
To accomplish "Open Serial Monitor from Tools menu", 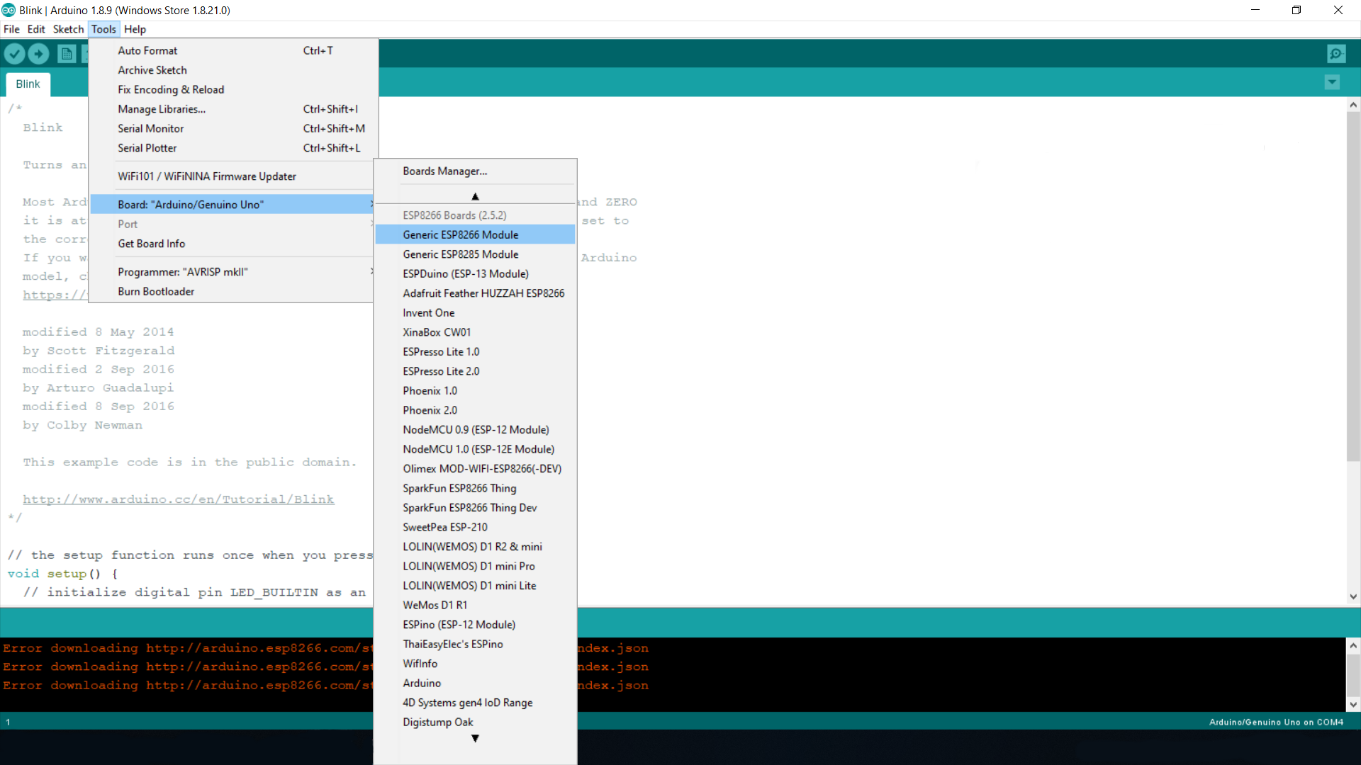I will [x=233, y=128].
